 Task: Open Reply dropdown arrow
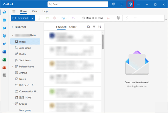coord(77,18)
